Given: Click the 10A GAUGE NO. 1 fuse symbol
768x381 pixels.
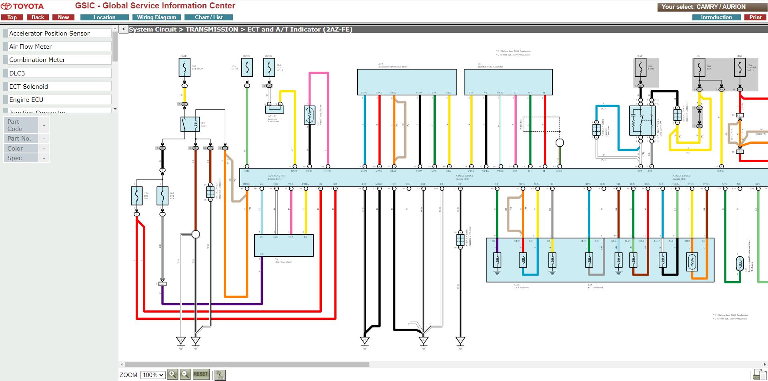Looking at the screenshot, I should (740, 67).
